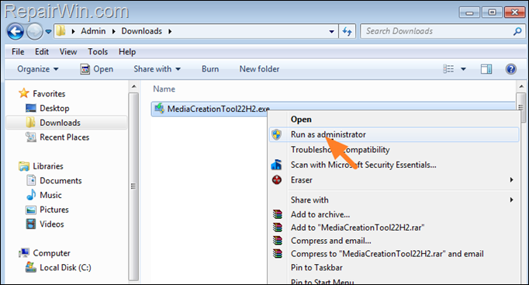Click the Change your view icon
The image size is (529, 285).
pos(448,69)
